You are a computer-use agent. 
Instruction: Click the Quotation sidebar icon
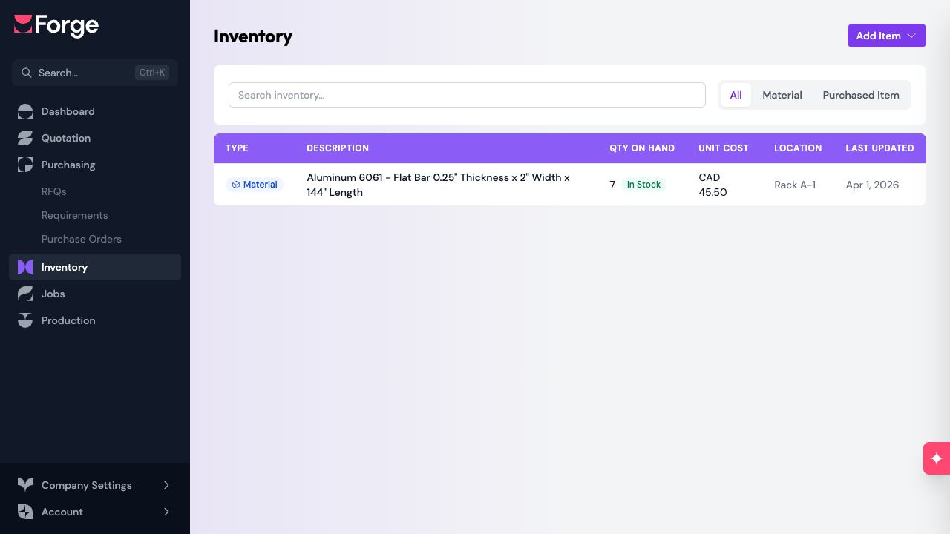click(x=25, y=138)
